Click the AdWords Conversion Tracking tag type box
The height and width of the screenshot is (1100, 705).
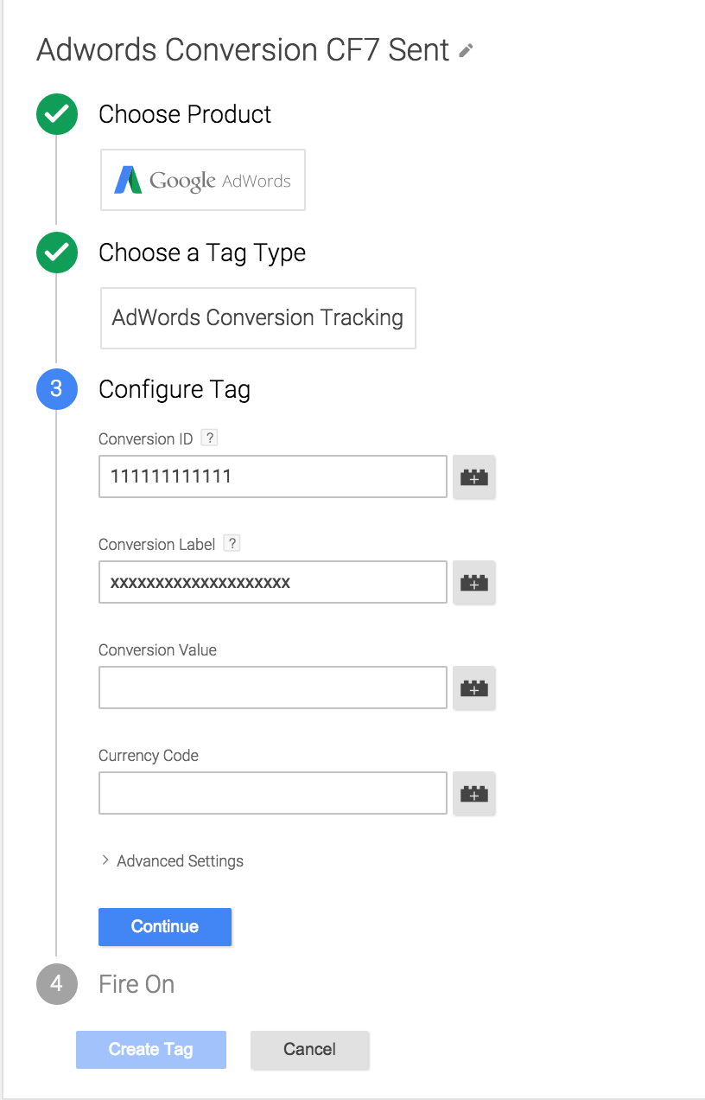[x=258, y=318]
